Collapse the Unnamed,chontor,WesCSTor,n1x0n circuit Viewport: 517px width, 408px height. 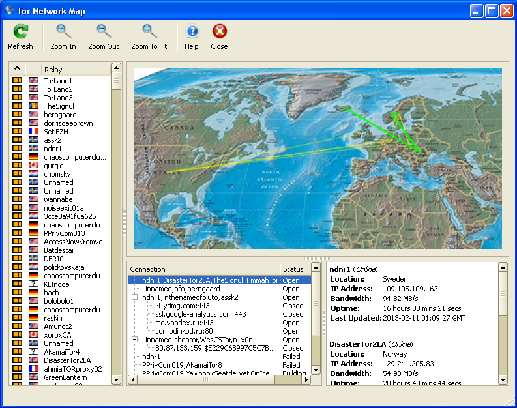point(134,339)
